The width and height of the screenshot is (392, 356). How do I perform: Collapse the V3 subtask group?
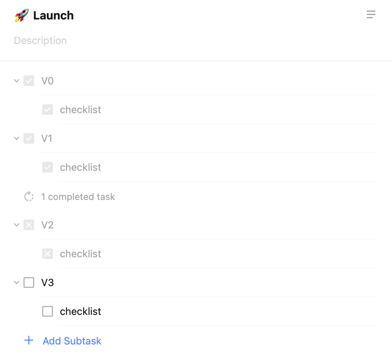tap(16, 282)
